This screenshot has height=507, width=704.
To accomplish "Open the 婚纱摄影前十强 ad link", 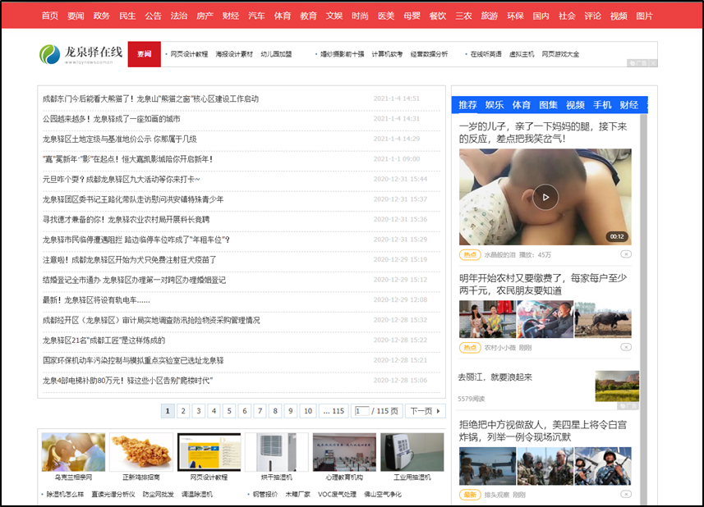I will (x=342, y=54).
